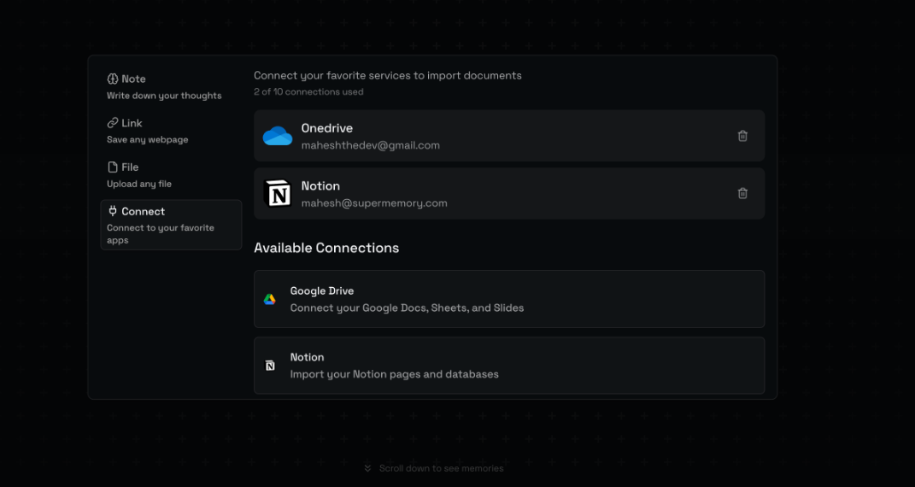The image size is (915, 487).
Task: Click 'Write down your thoughts' description
Action: [x=164, y=96]
